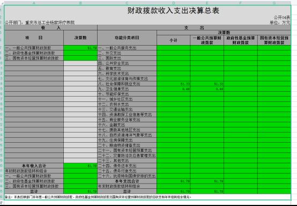Select the 十二、农林水支出 cell
Viewport: 297px width, 206px height.
(127, 104)
